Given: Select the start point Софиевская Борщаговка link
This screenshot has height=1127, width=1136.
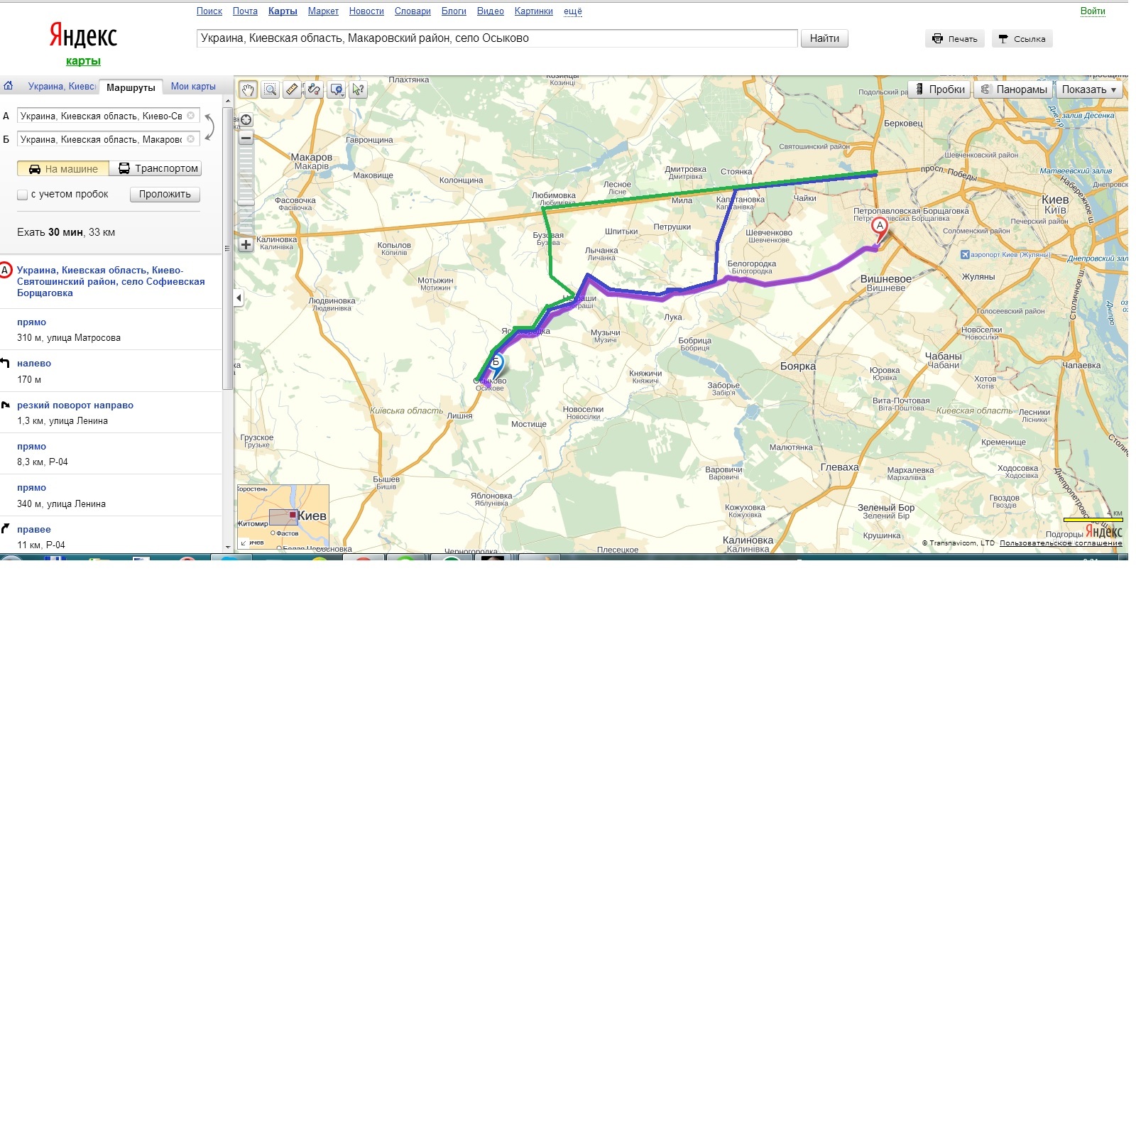Looking at the screenshot, I should 111,282.
